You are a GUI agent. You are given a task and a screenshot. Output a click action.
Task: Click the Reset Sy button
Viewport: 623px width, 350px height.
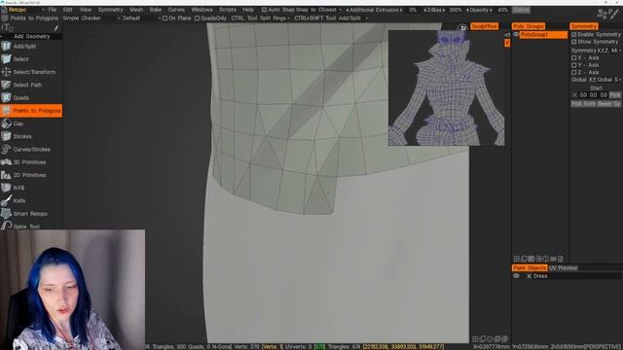click(608, 104)
